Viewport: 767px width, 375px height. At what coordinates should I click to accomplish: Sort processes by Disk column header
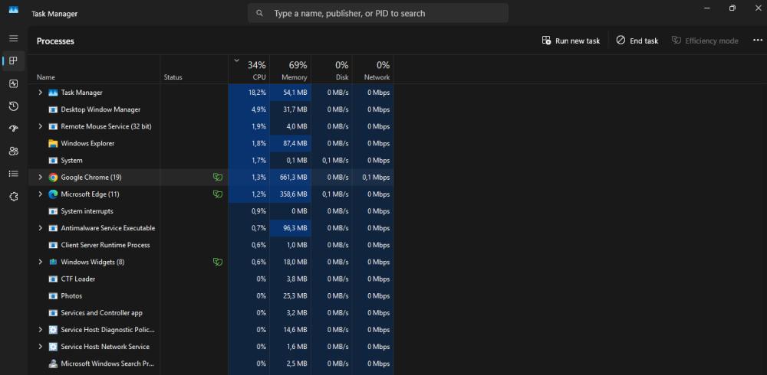(331, 70)
